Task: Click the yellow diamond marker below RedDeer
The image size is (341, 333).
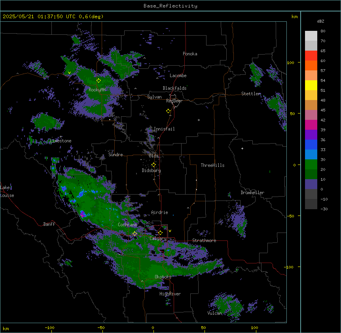Action: click(x=168, y=111)
